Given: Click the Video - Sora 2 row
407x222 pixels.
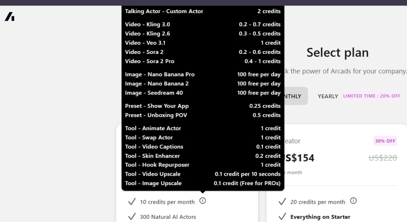Looking at the screenshot, I should [203, 52].
